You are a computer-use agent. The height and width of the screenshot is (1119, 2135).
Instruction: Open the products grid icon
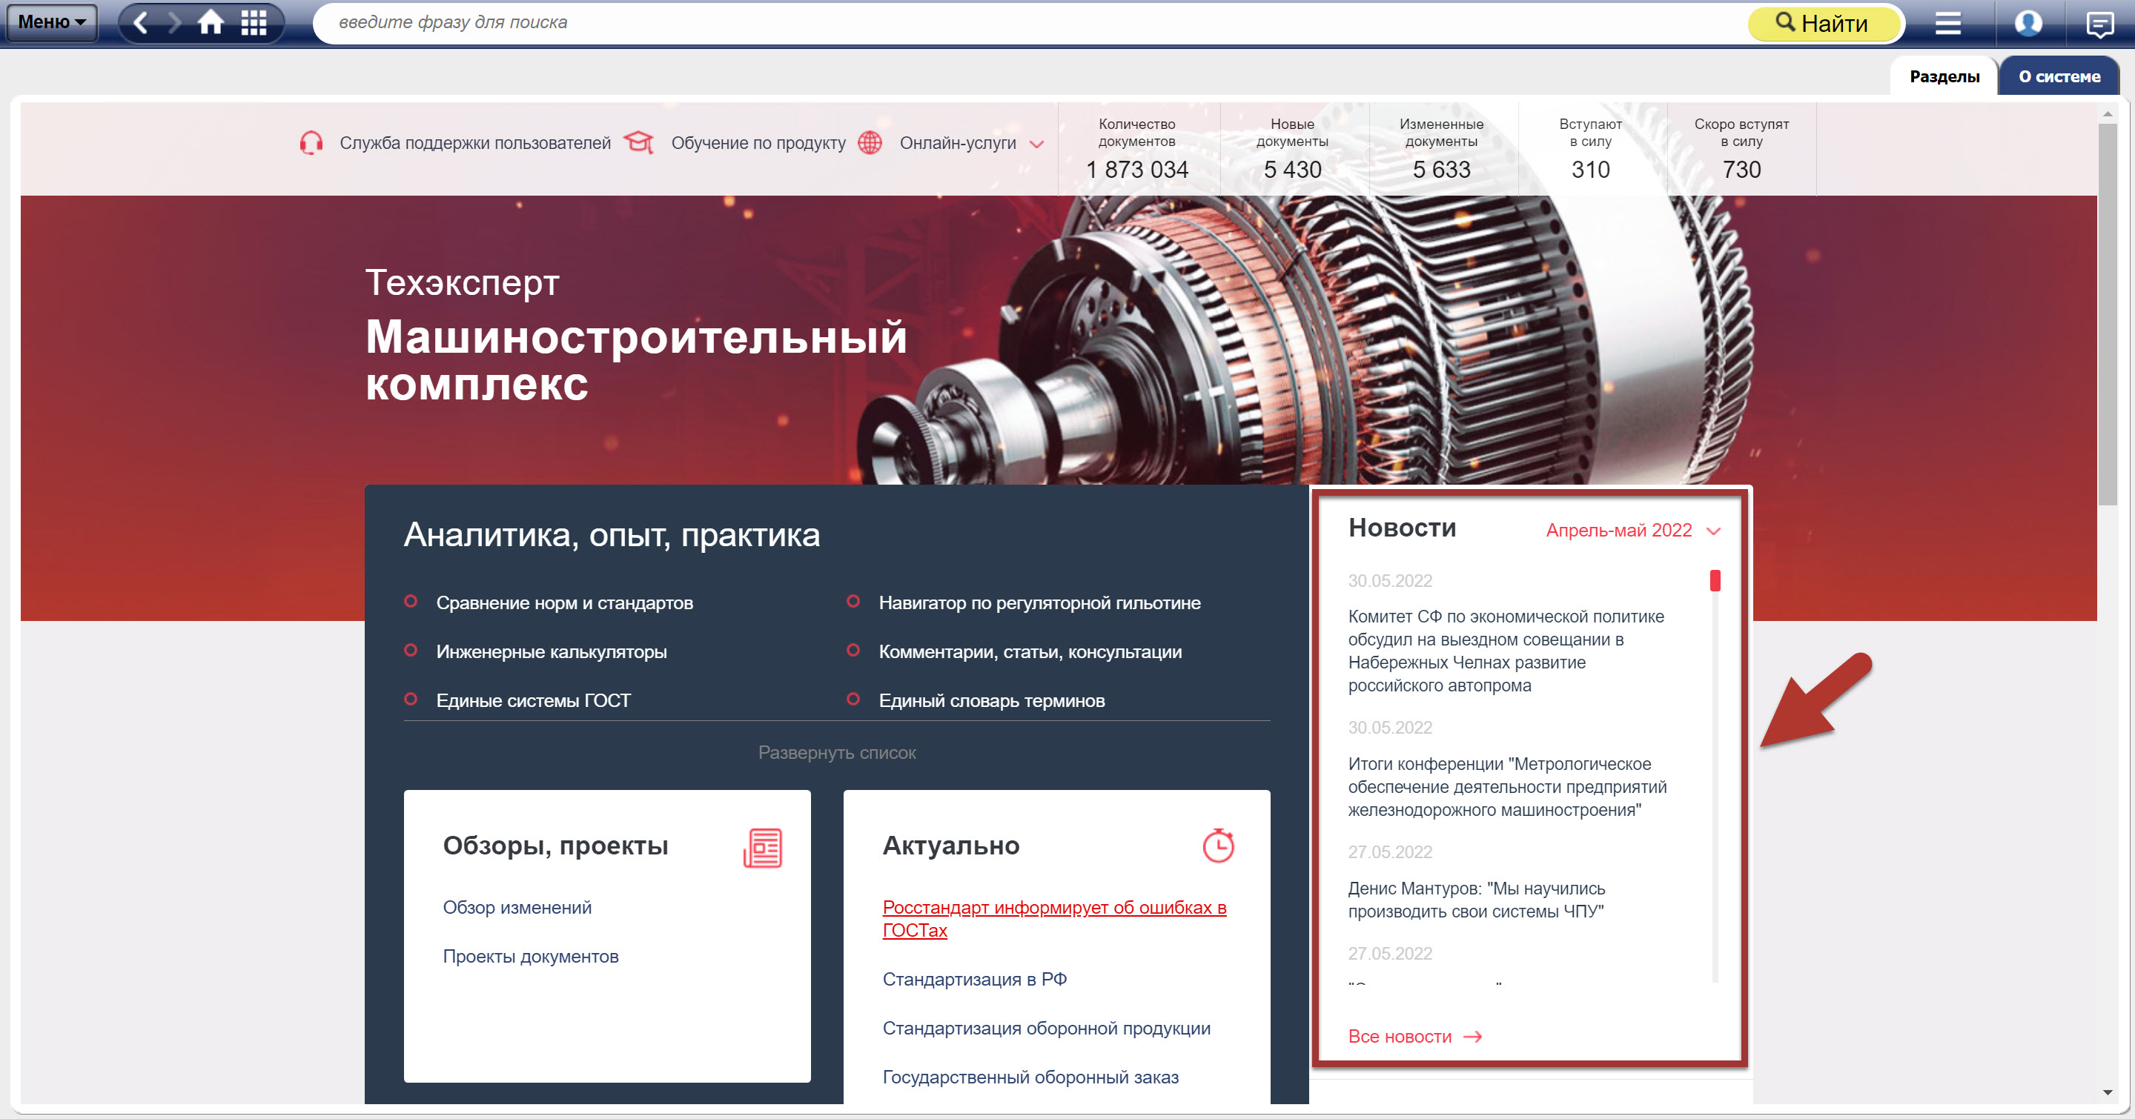(254, 22)
